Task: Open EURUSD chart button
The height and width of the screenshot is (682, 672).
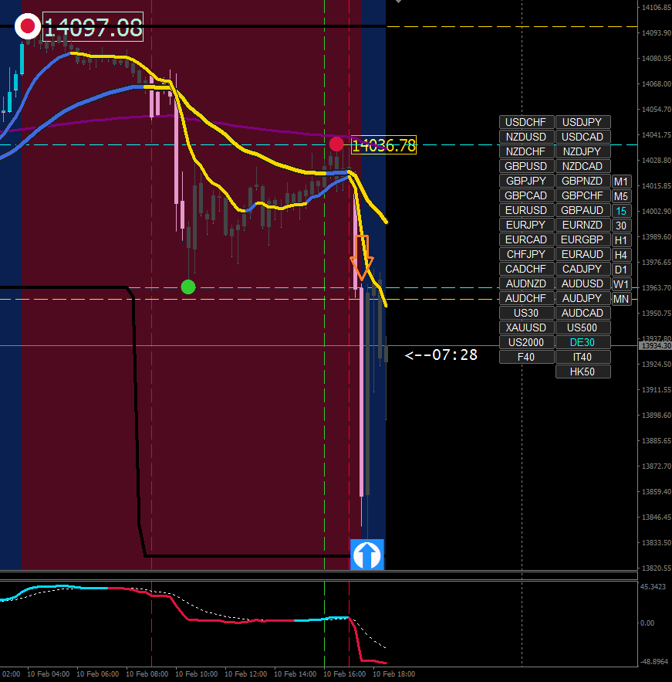Action: [526, 211]
